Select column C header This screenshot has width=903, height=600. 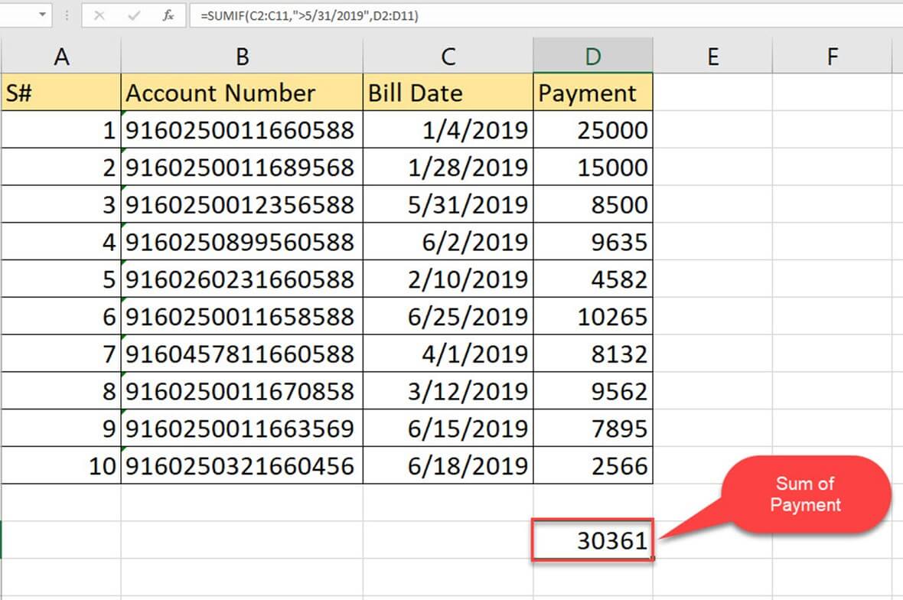(448, 56)
